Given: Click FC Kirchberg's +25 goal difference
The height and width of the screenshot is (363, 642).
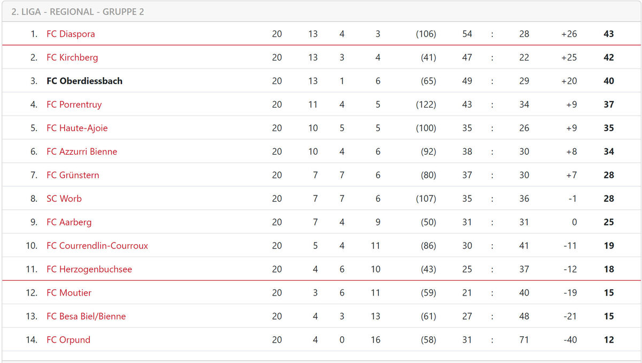Looking at the screenshot, I should point(569,57).
